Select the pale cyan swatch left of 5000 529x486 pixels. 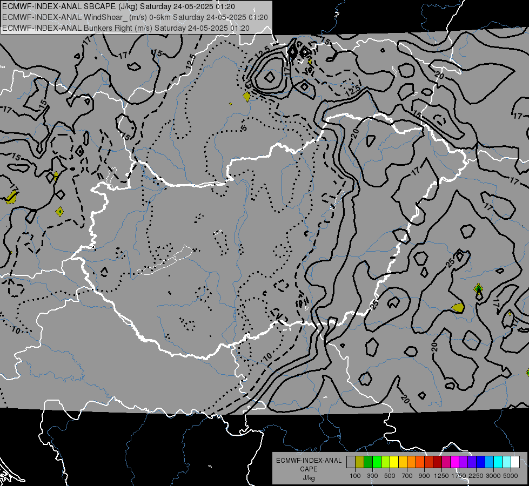(506, 462)
